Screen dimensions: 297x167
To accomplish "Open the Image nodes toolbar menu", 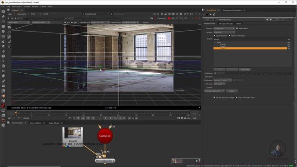I will 3,12.
